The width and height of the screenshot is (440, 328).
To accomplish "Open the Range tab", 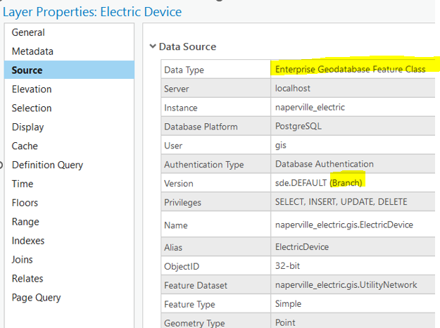I will pyautogui.click(x=25, y=222).
